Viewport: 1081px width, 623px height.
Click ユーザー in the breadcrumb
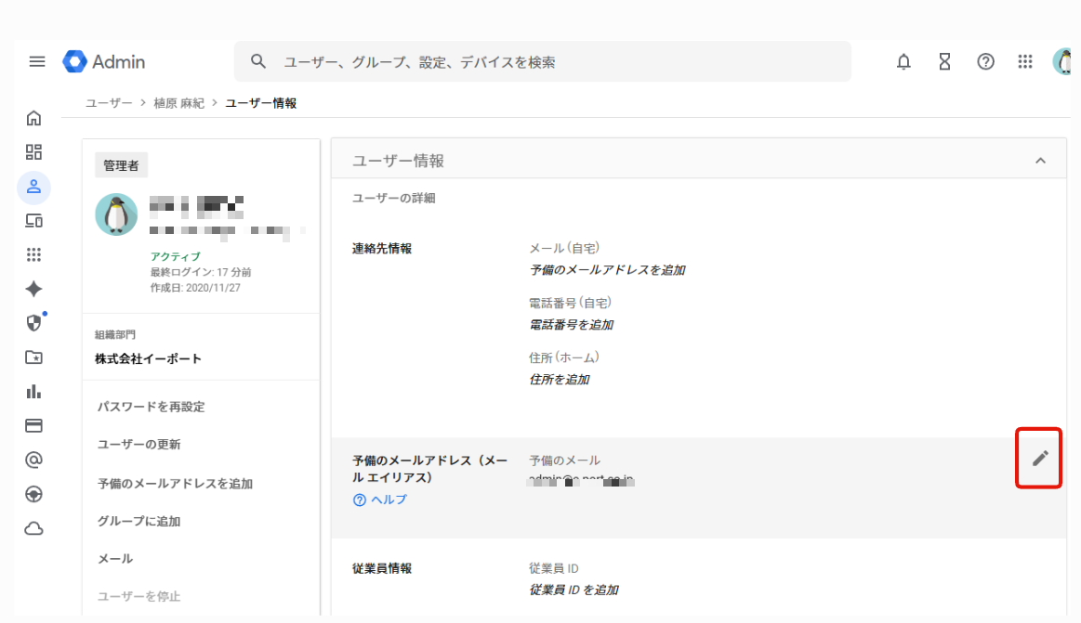[109, 103]
